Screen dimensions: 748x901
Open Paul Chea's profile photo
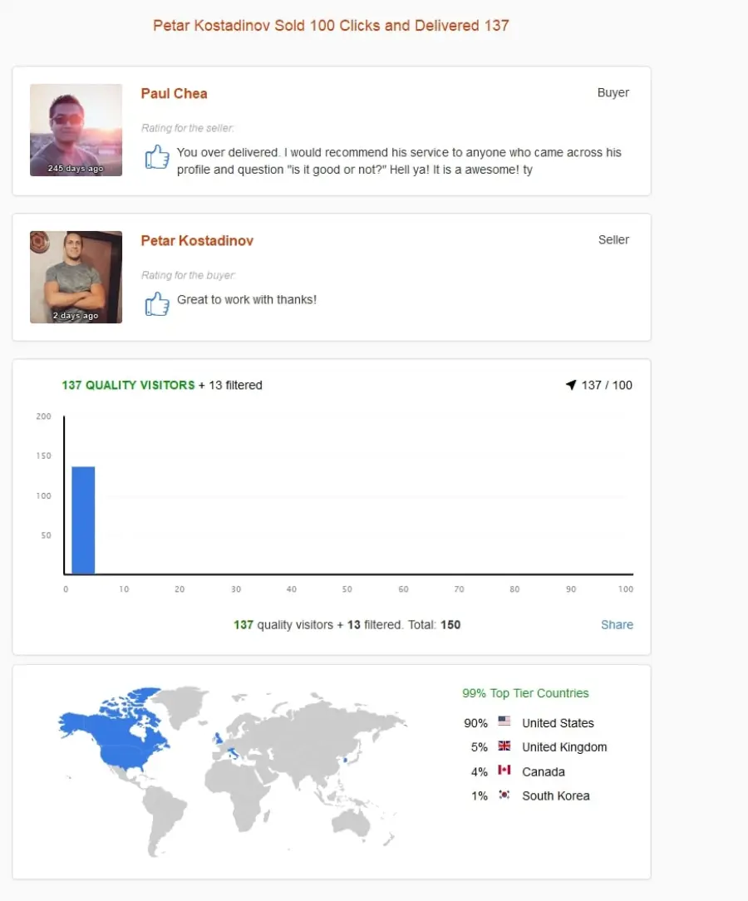pyautogui.click(x=76, y=130)
